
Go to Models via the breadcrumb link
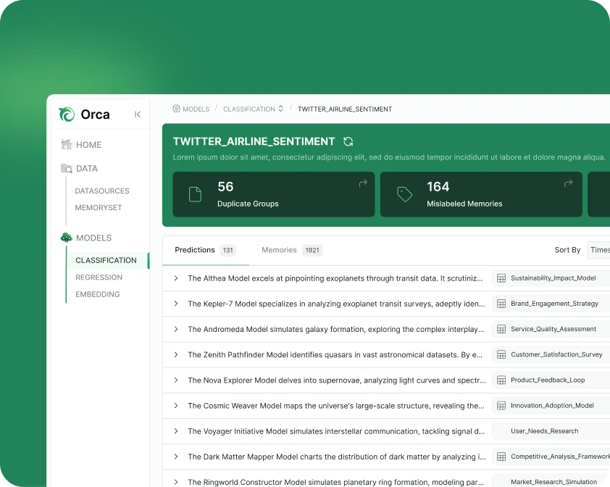[196, 109]
